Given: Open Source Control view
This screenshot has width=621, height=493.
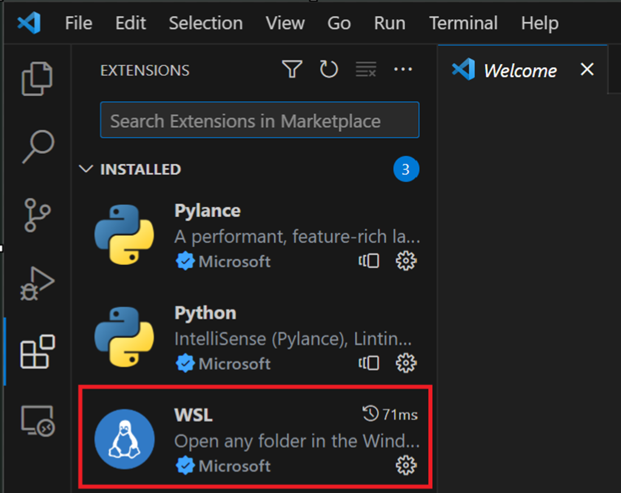Looking at the screenshot, I should (x=37, y=215).
